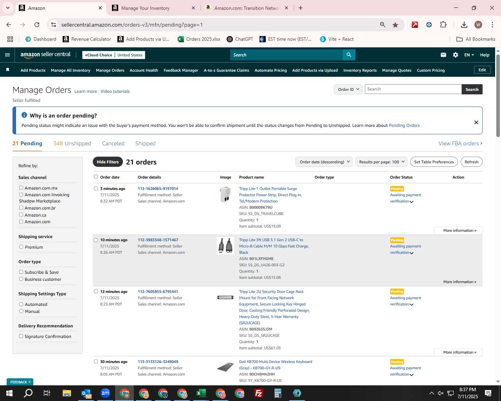
Task: Select all orders with header checkbox
Action: pyautogui.click(x=96, y=177)
